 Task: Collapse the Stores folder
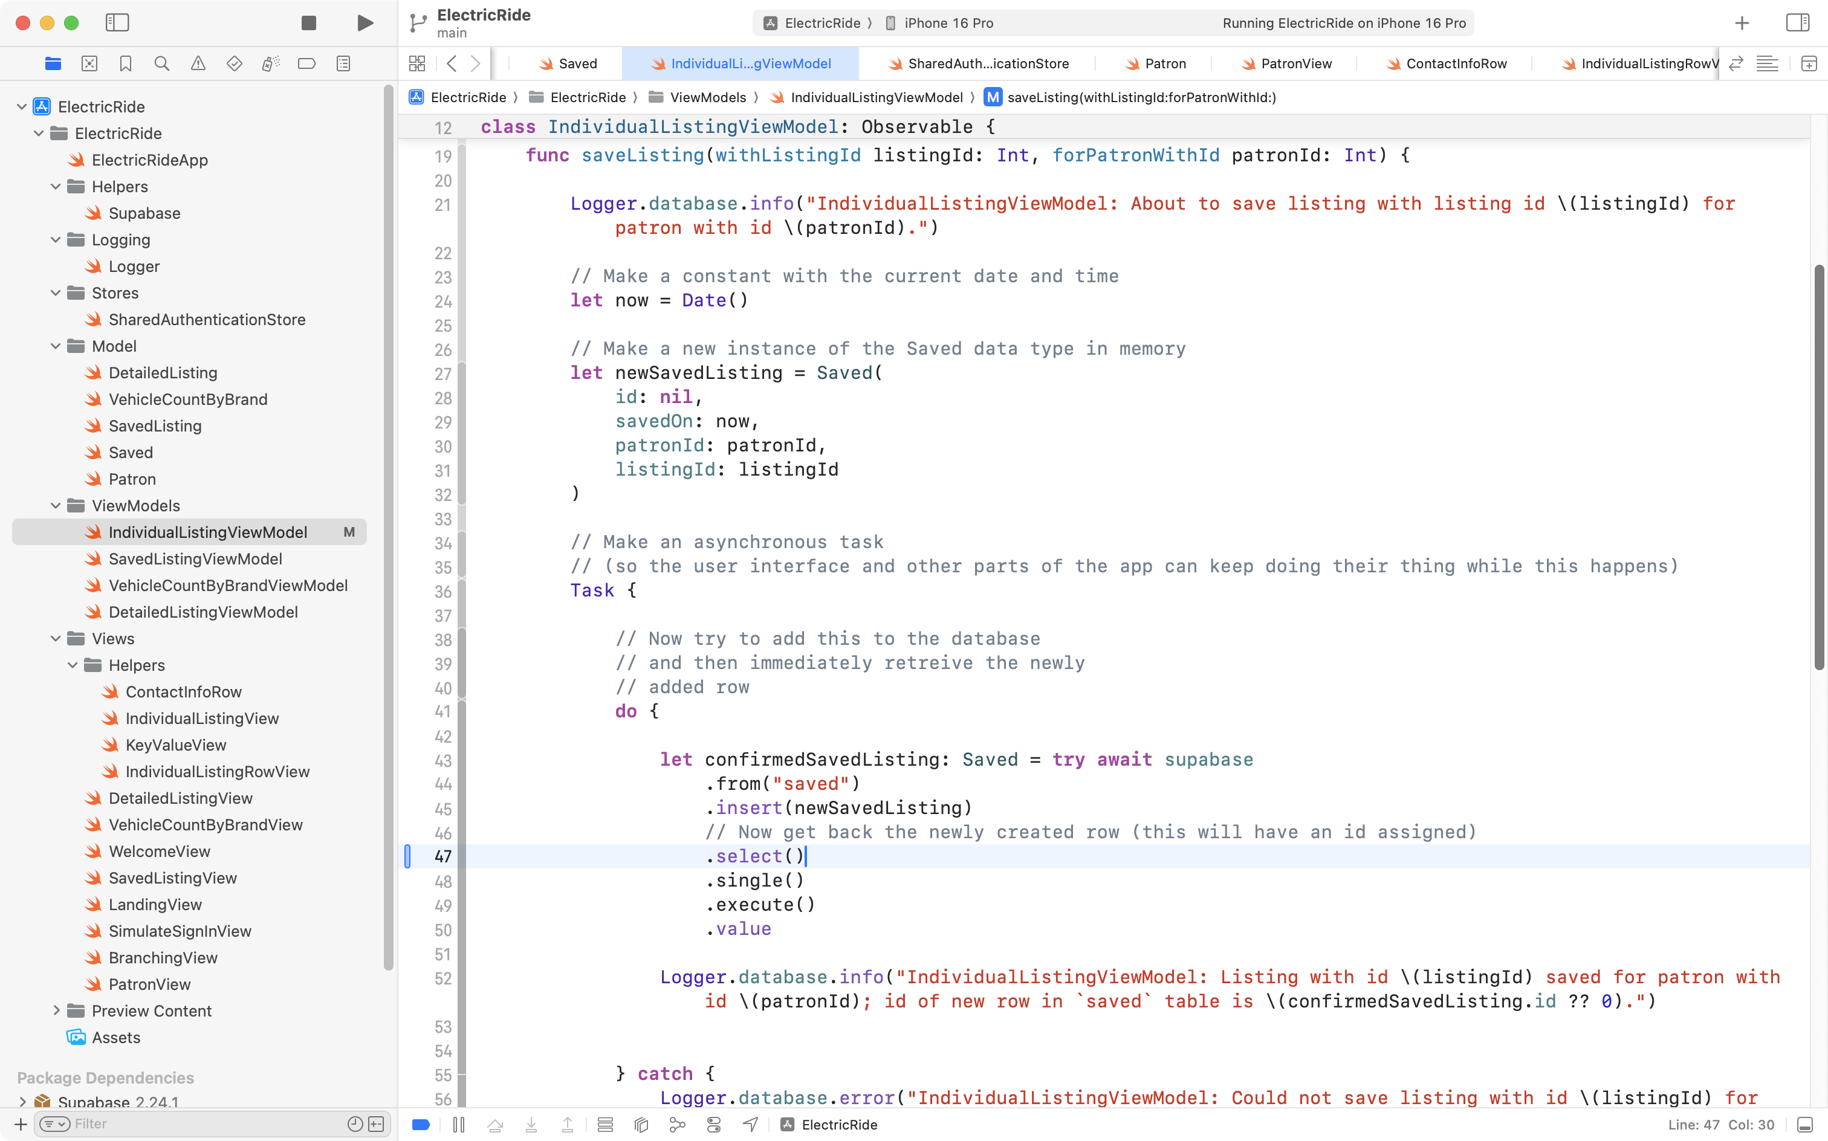click(x=55, y=293)
